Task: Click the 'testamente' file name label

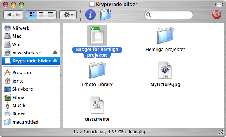Action: tap(97, 119)
